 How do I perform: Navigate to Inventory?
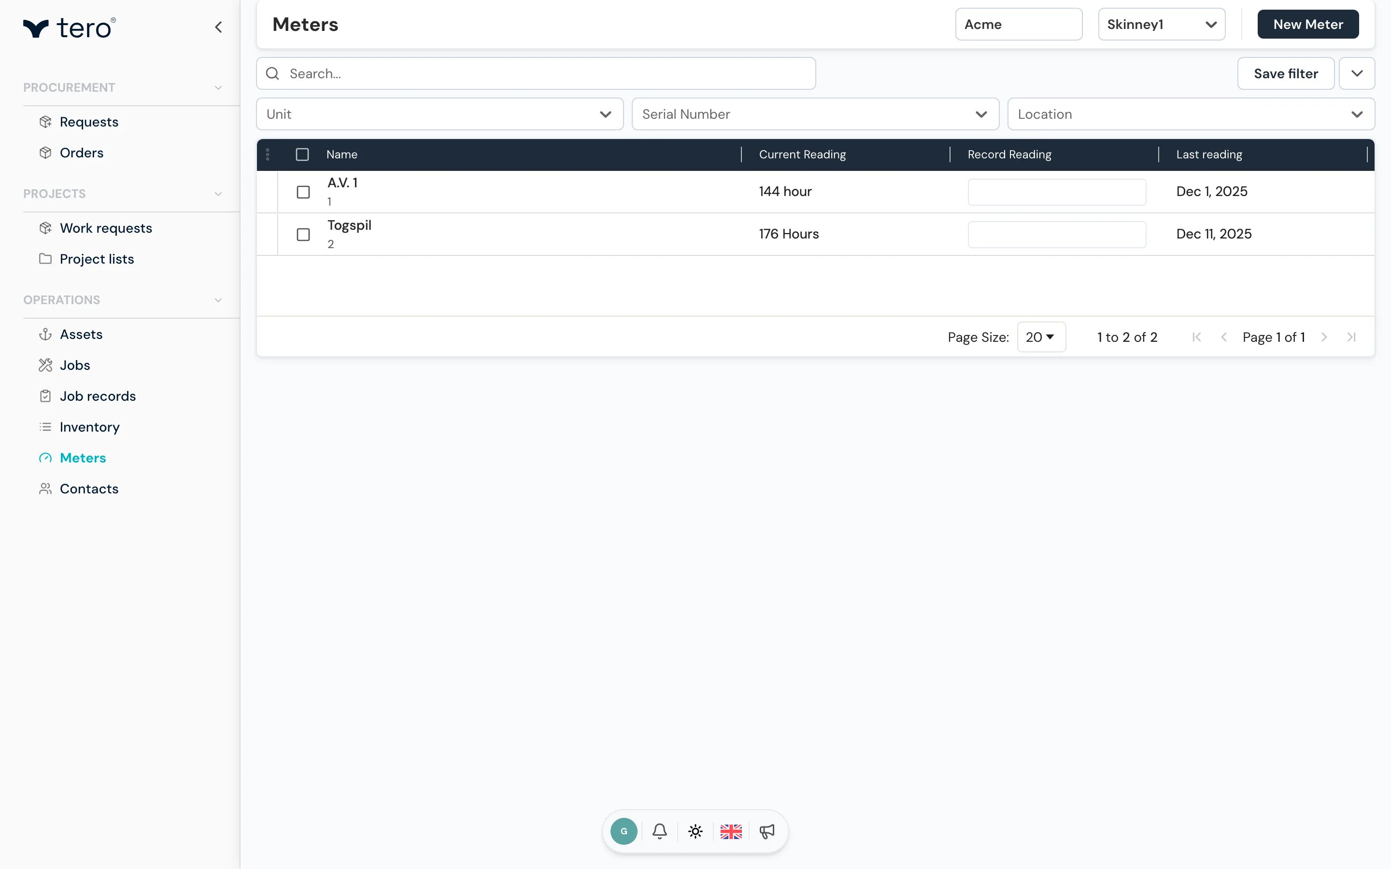click(x=90, y=427)
